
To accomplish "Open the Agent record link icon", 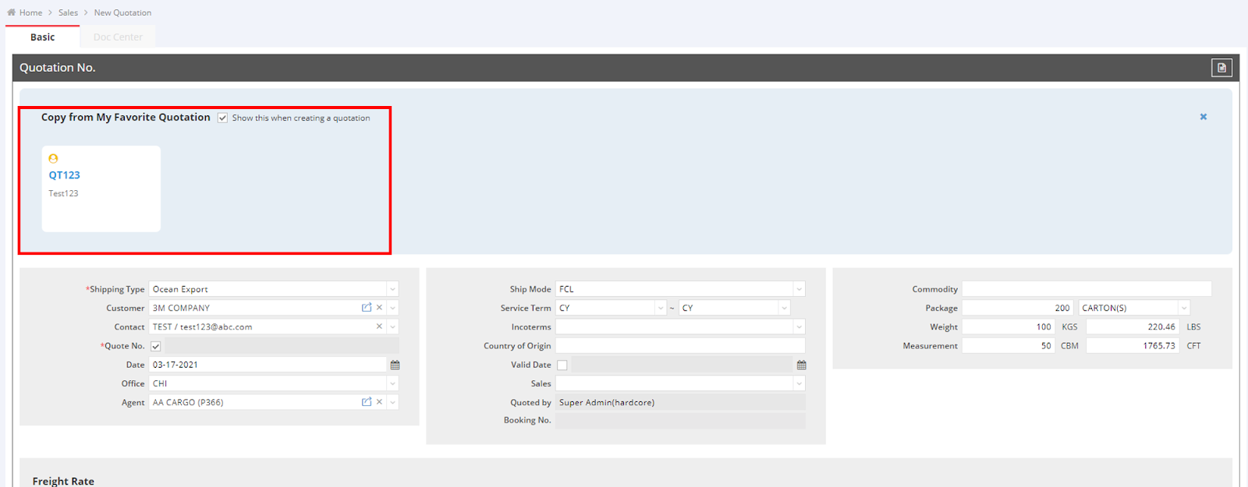I will [x=367, y=402].
